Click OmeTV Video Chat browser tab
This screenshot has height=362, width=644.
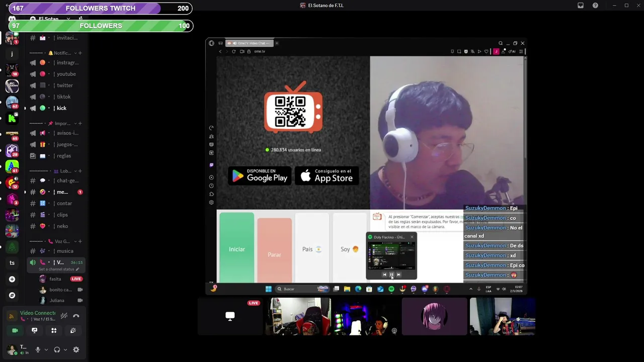pos(250,43)
